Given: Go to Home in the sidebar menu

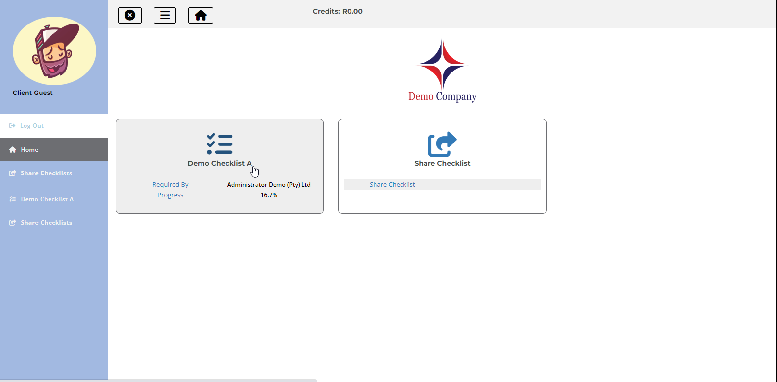Looking at the screenshot, I should (x=29, y=150).
